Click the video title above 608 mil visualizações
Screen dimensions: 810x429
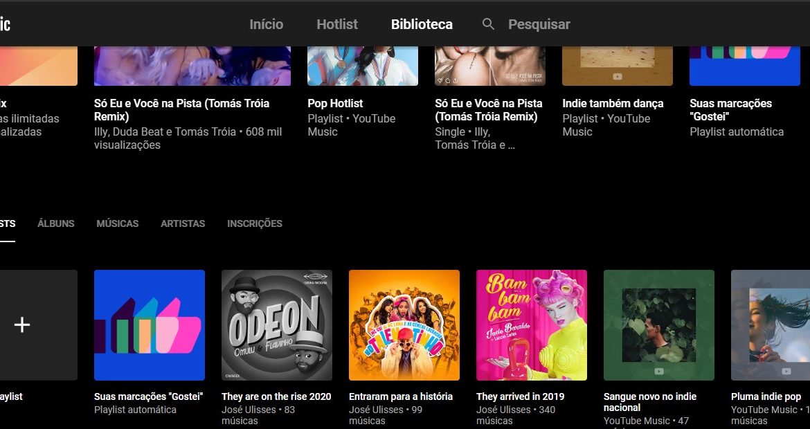pyautogui.click(x=182, y=110)
